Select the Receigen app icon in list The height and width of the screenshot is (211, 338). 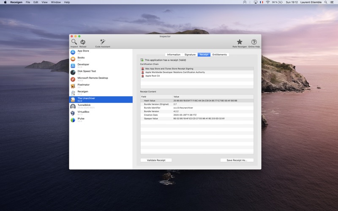[73, 93]
